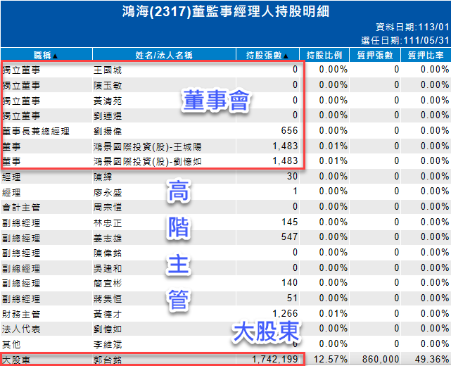The height and width of the screenshot is (366, 451).
Task: Select the name 劉揚偉
Action: click(x=108, y=131)
